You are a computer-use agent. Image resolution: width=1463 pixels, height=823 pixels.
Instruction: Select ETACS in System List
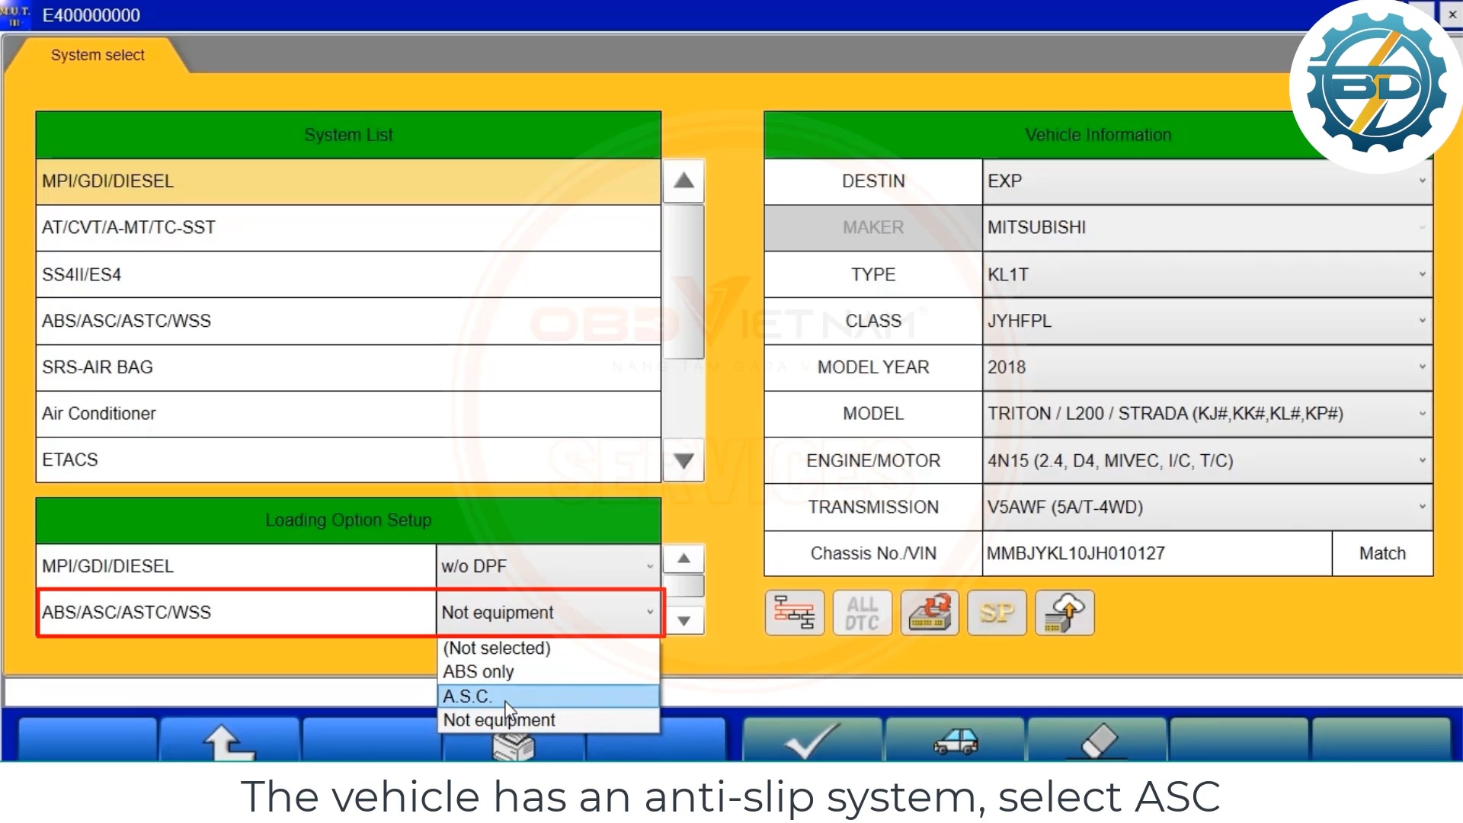(x=348, y=460)
